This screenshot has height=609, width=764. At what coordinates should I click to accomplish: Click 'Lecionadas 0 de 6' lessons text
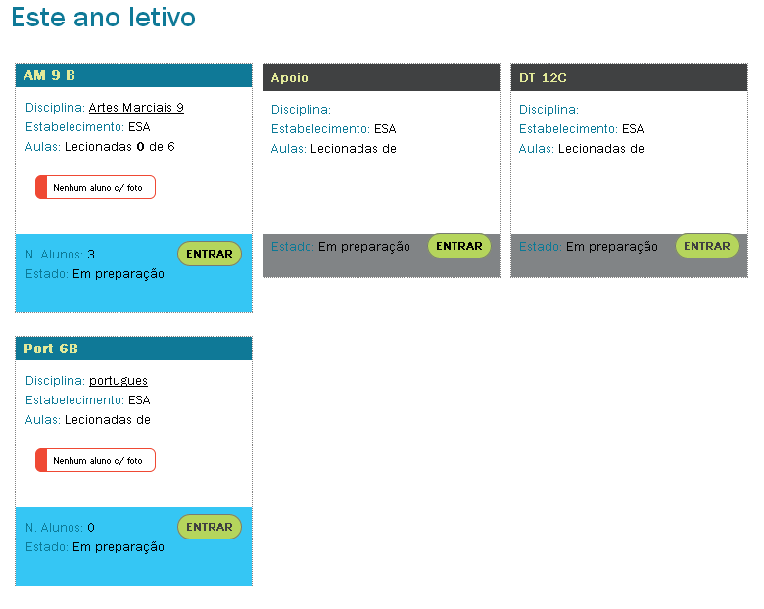[x=119, y=147]
